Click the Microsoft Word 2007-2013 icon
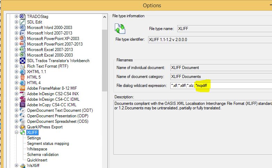Screen dimensions: 272x168 point(22,33)
